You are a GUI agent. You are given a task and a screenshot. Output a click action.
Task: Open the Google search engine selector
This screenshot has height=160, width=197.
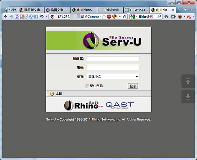[134, 17]
